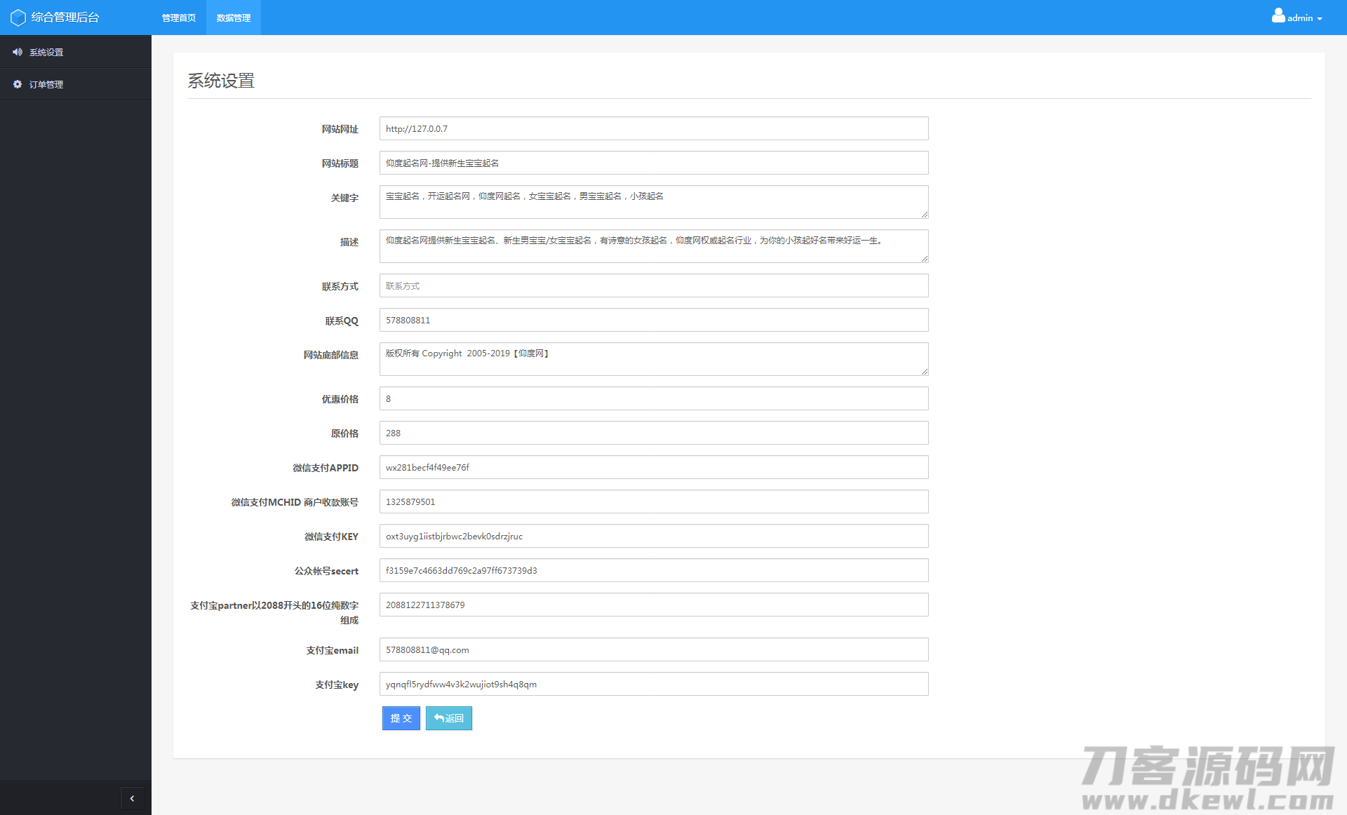Select 系统设置 in the sidebar
This screenshot has height=815, width=1347.
point(46,52)
